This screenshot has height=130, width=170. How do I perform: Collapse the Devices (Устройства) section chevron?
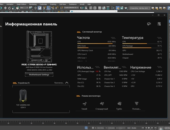pyautogui.click(x=67, y=83)
